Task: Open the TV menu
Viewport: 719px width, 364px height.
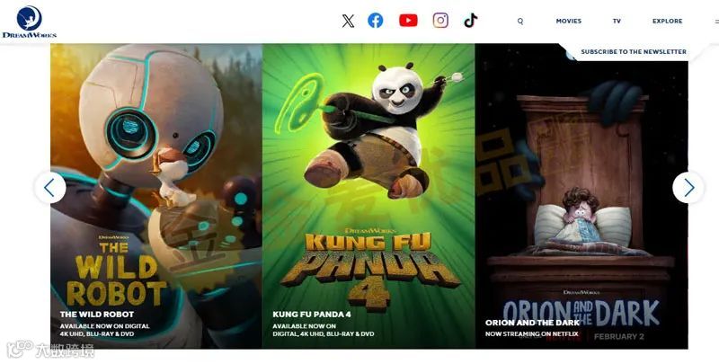Action: coord(617,21)
